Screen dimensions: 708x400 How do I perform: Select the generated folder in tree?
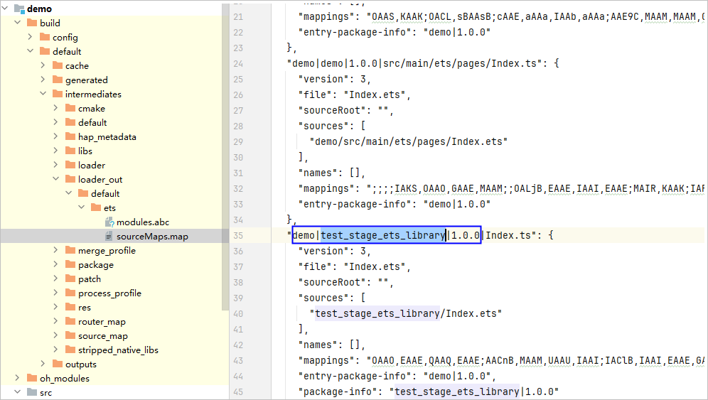[x=86, y=80]
